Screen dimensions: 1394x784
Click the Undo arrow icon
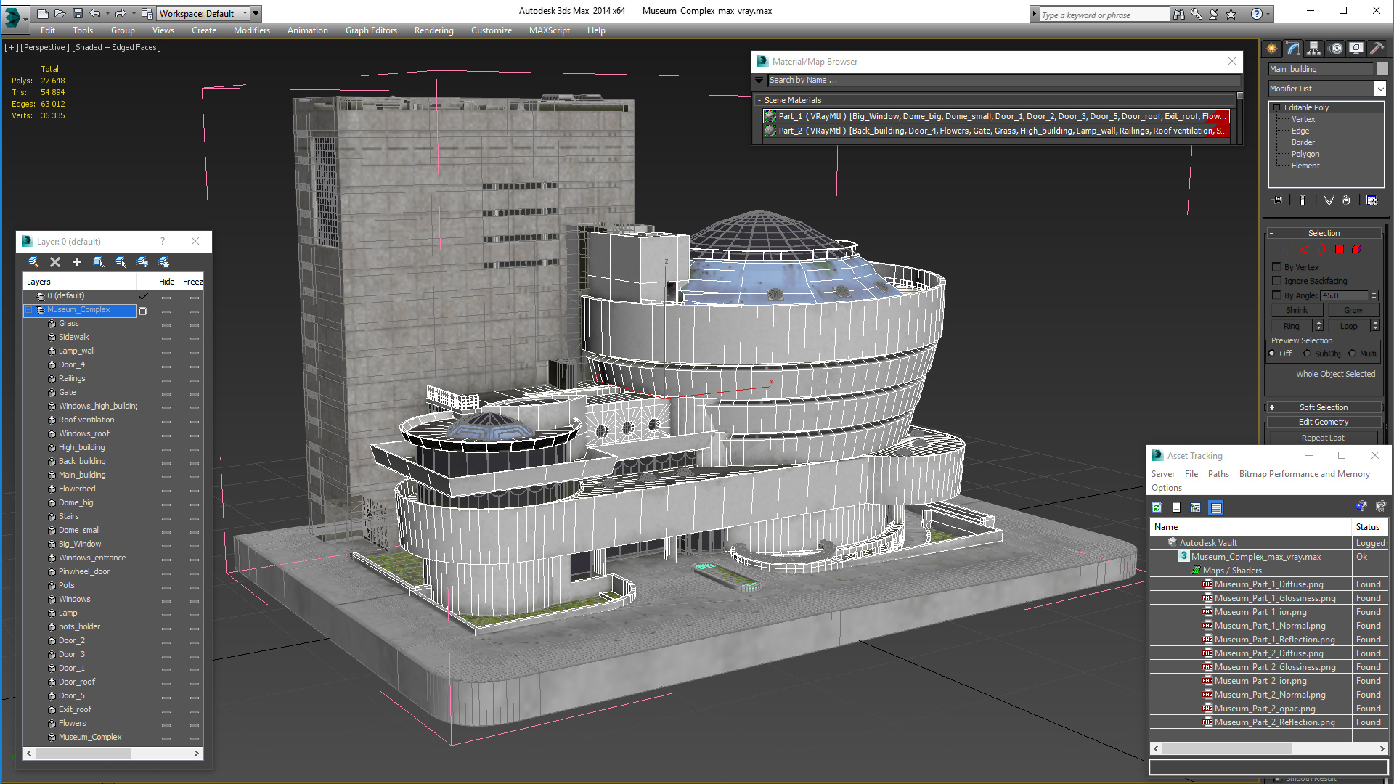coord(95,13)
